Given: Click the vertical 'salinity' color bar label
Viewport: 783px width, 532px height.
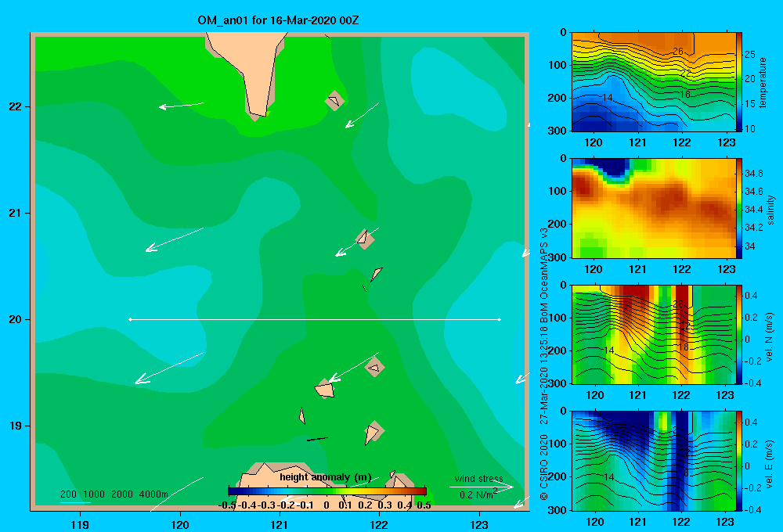Looking at the screenshot, I should [x=770, y=210].
